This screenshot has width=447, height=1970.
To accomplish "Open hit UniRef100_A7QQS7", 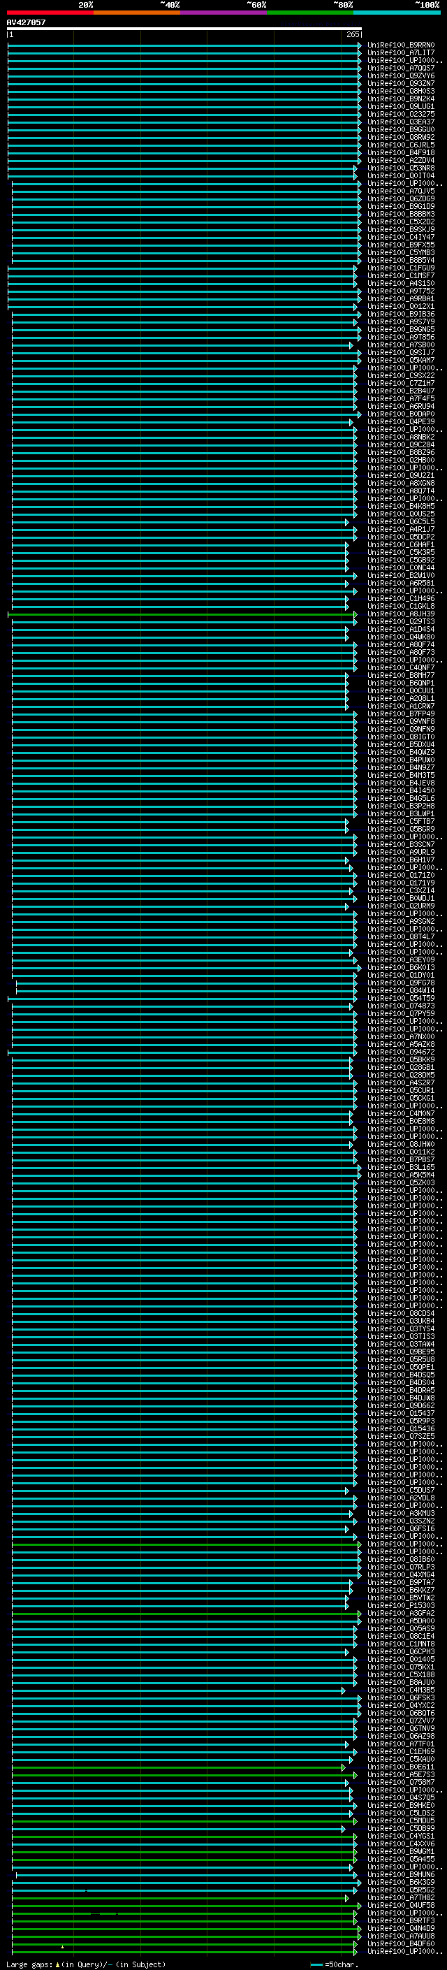I will [x=401, y=68].
